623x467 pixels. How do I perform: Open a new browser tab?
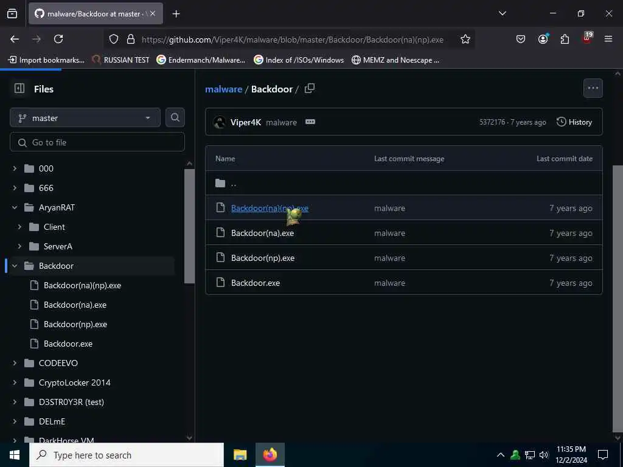coord(176,14)
